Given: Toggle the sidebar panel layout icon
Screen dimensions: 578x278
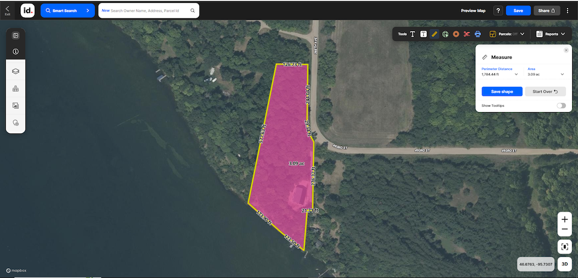Looking at the screenshot, I should (16, 36).
